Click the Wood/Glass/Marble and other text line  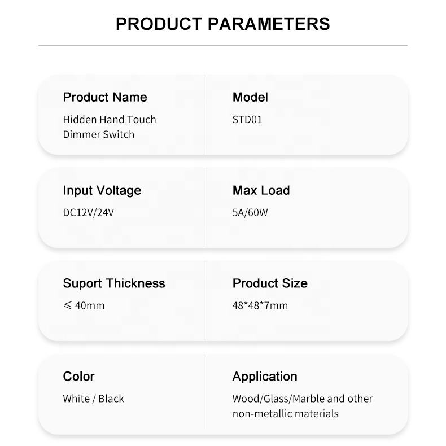[303, 399]
